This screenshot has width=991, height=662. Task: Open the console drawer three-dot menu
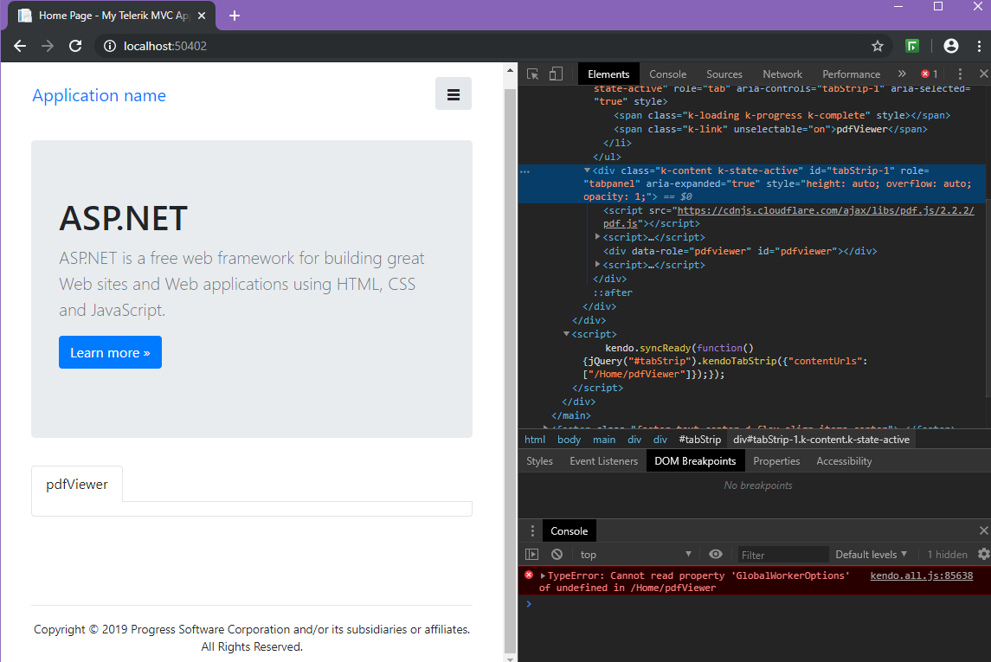[x=532, y=530]
